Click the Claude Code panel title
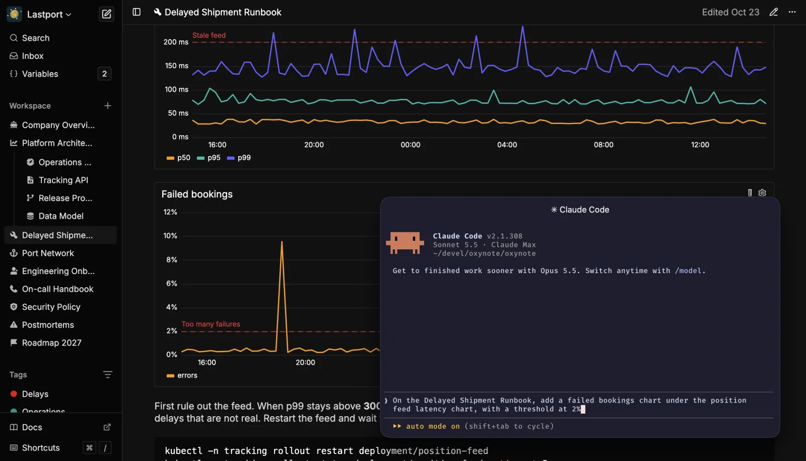 click(x=580, y=210)
